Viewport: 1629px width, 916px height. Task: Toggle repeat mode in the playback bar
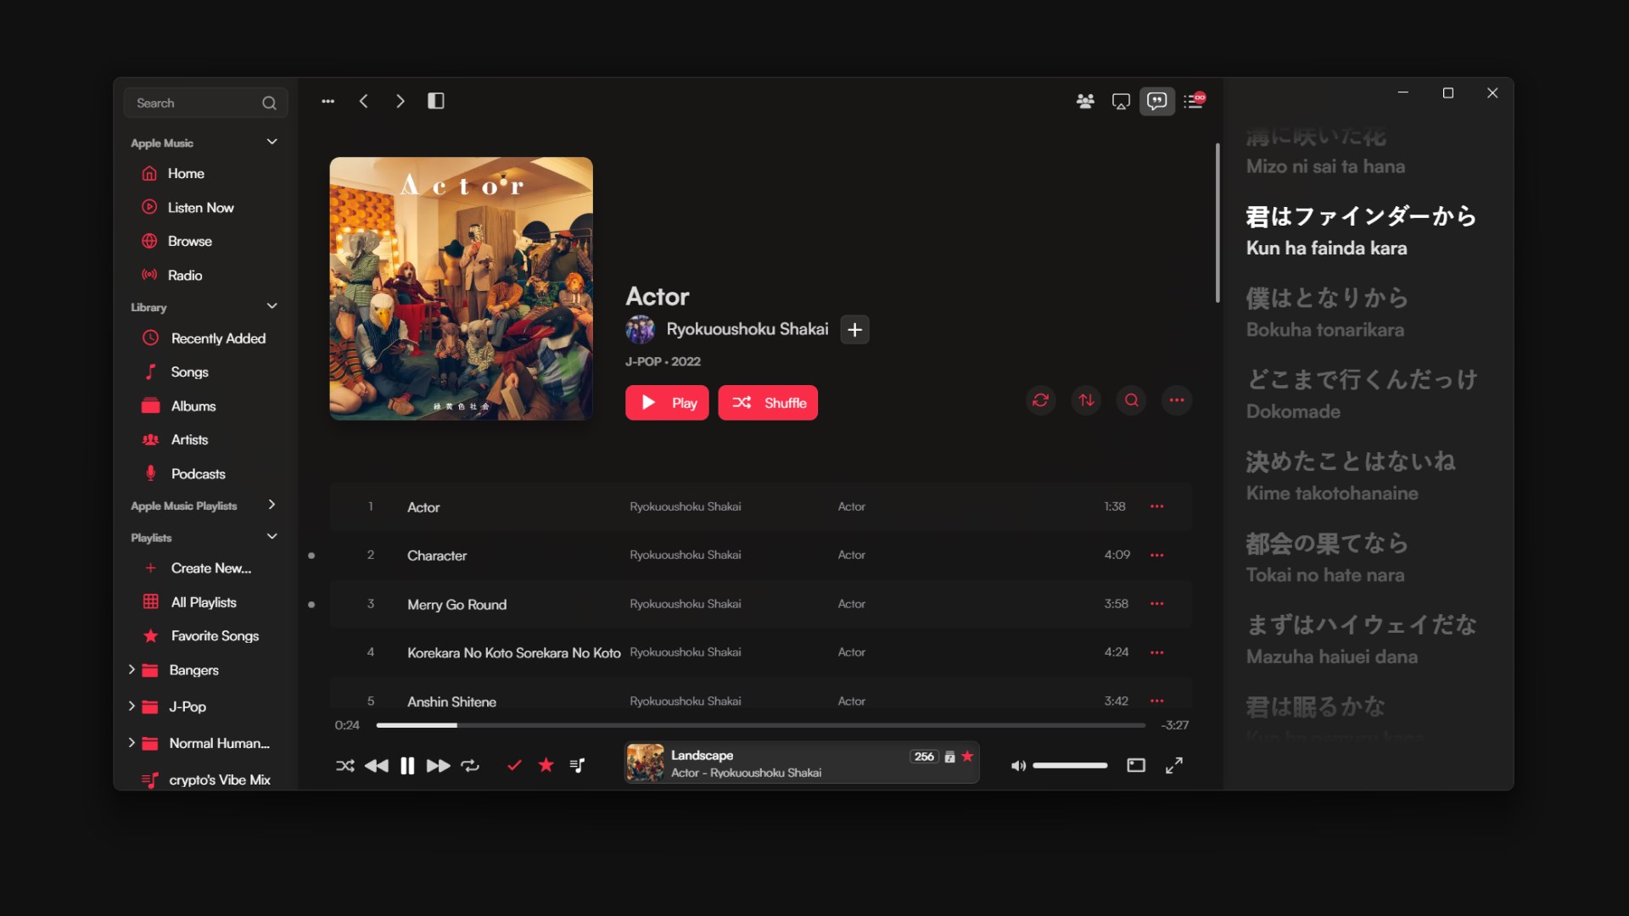point(471,765)
